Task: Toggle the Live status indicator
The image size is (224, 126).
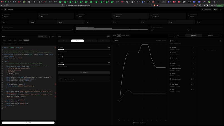Action: pyautogui.click(x=216, y=9)
